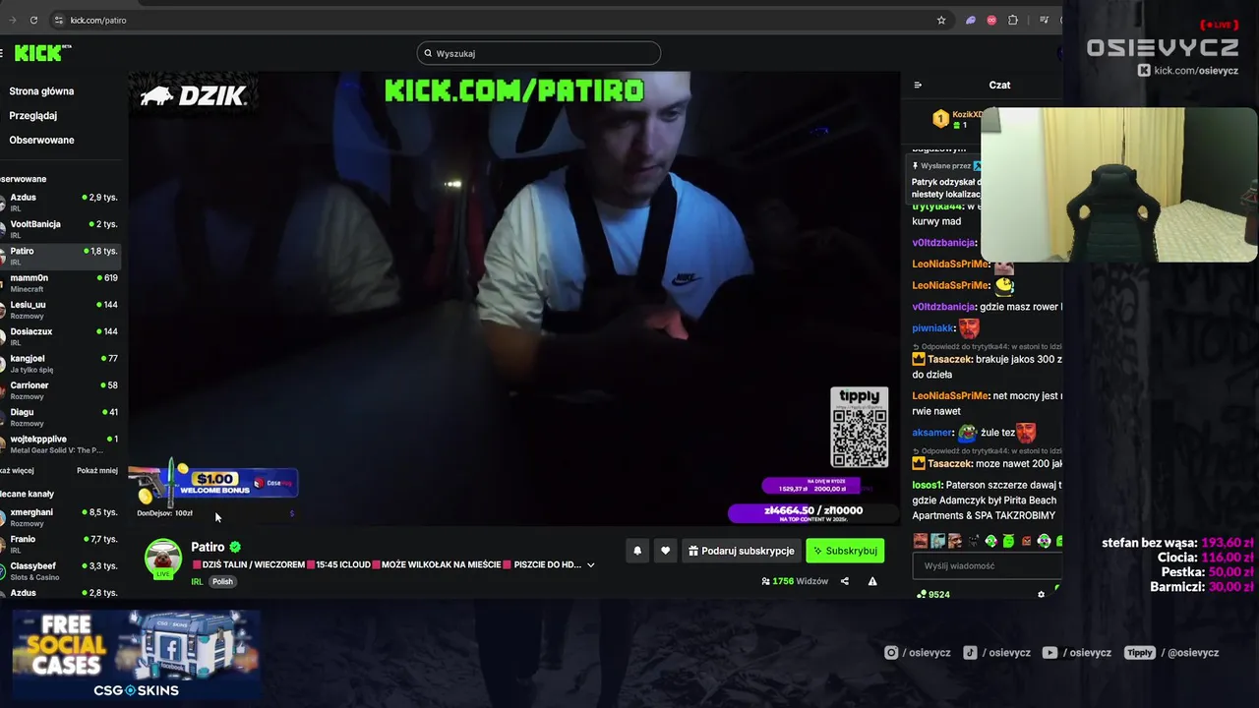The width and height of the screenshot is (1259, 708).
Task: Open the Obserwowane menu item
Action: pos(41,140)
